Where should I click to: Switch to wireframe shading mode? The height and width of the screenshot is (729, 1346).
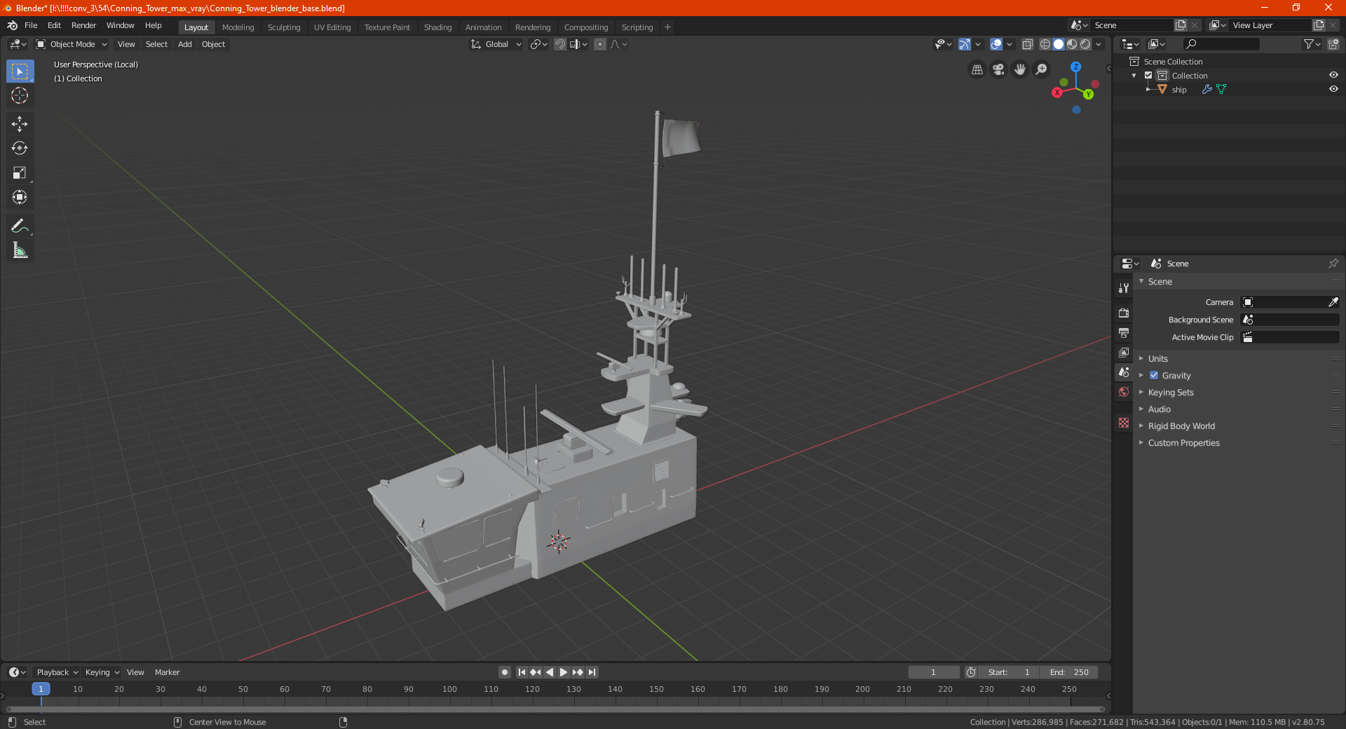point(1045,44)
